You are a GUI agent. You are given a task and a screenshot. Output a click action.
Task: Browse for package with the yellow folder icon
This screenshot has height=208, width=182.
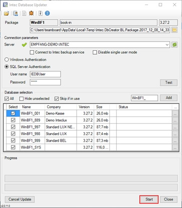[174, 30]
